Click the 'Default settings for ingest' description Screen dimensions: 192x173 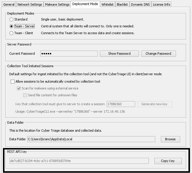tap(85, 74)
